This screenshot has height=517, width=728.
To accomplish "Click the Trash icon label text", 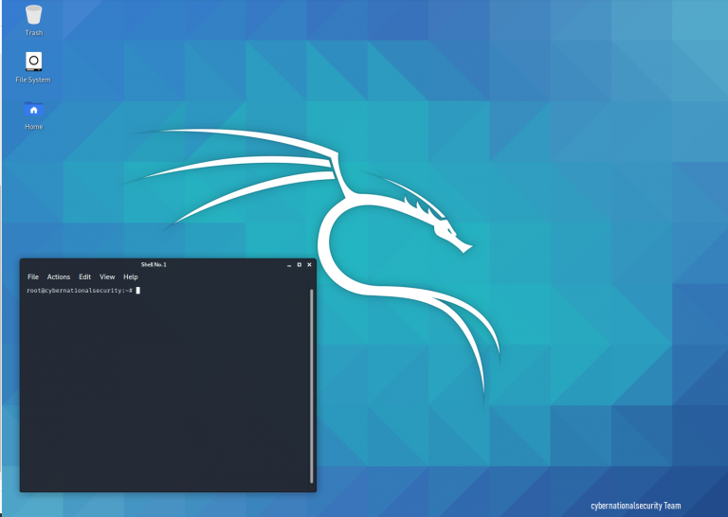I will point(33,33).
